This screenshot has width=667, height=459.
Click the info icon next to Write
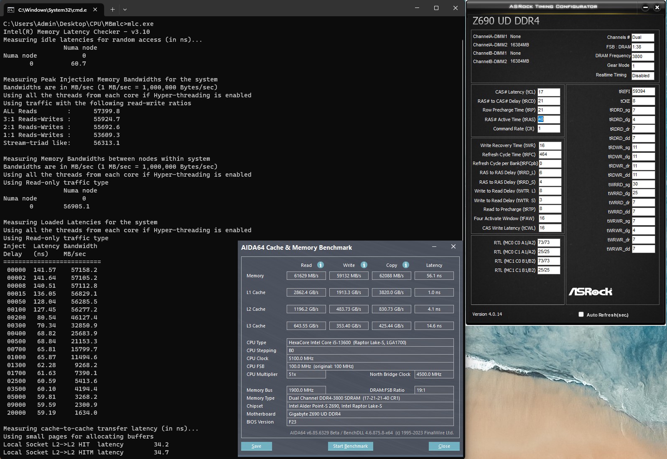pos(364,265)
